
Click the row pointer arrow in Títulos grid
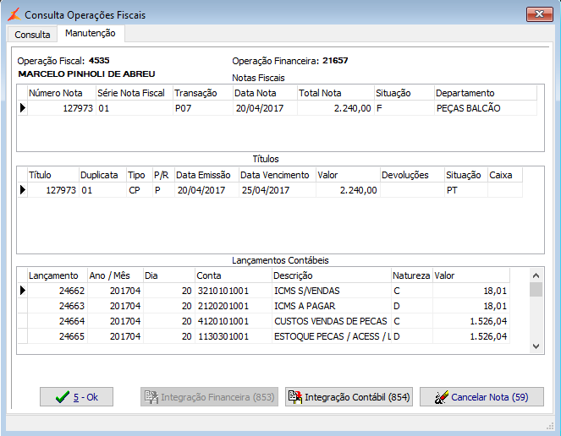click(x=22, y=190)
